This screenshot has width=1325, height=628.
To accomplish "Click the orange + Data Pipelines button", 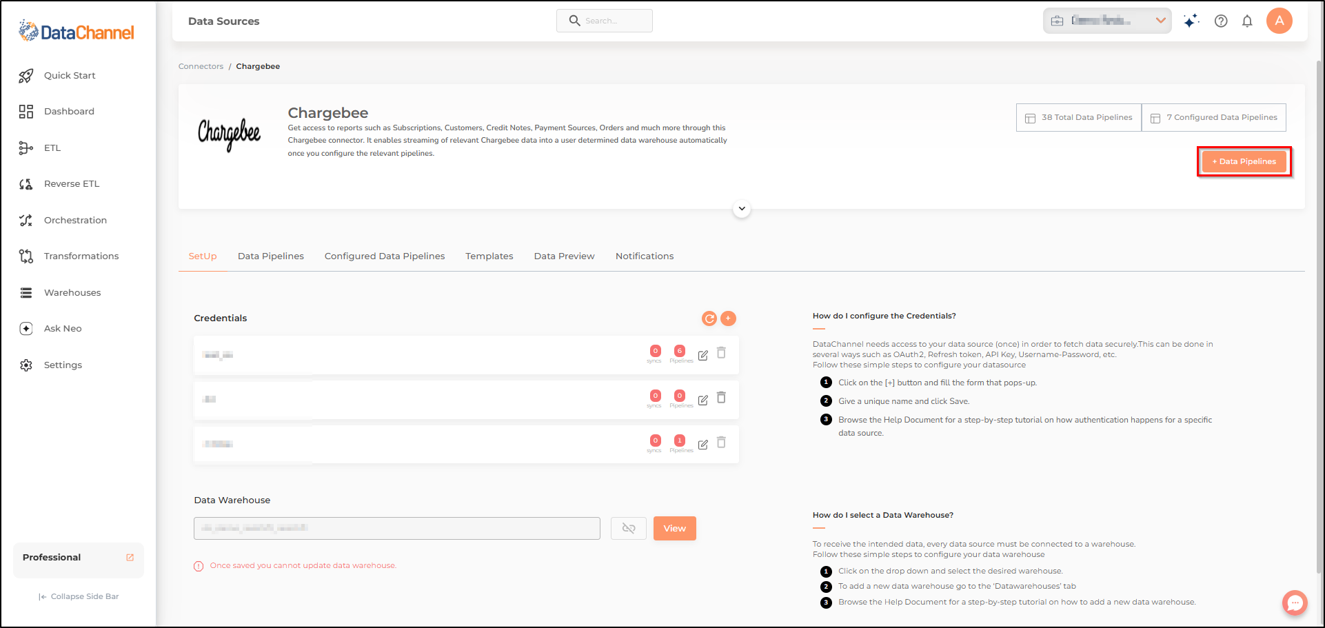I will (x=1244, y=162).
